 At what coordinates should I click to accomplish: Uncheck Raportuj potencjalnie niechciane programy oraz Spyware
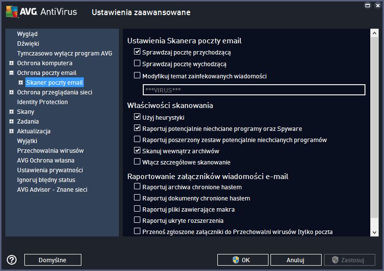pyautogui.click(x=137, y=128)
